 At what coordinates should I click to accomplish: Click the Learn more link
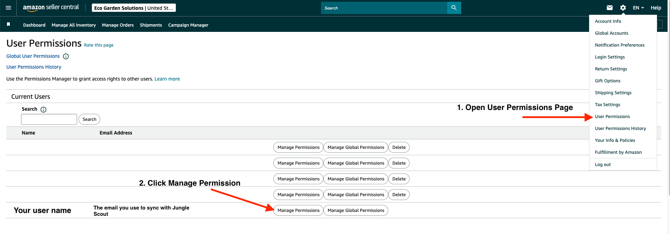pos(167,79)
